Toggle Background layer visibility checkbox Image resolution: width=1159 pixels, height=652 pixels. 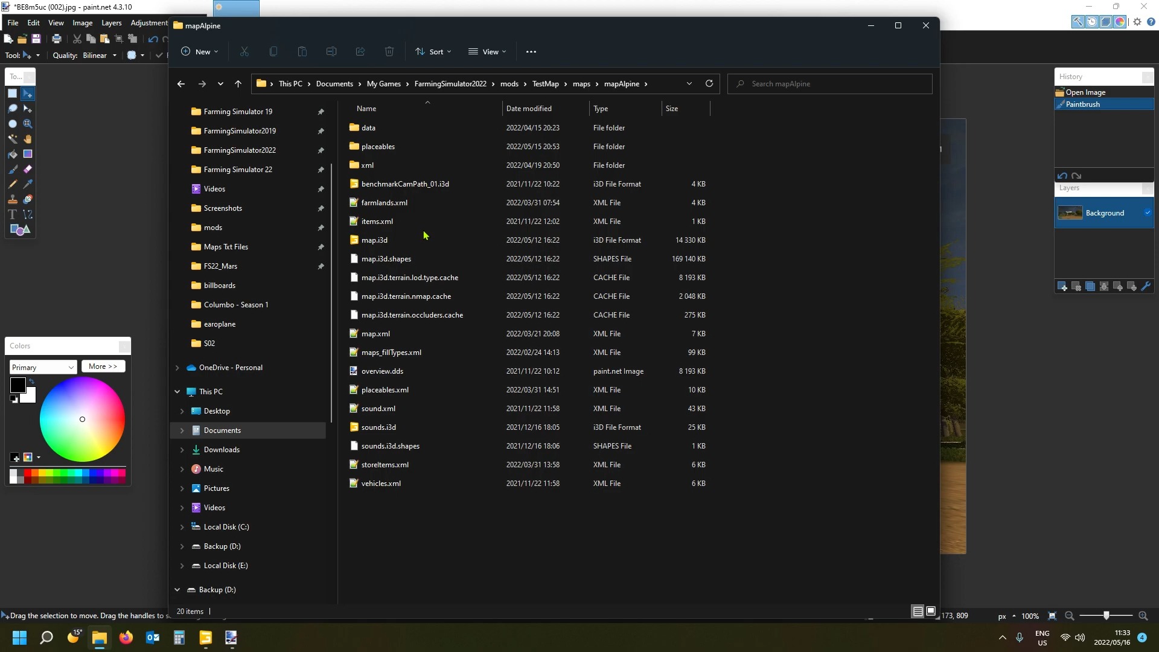[1147, 213]
